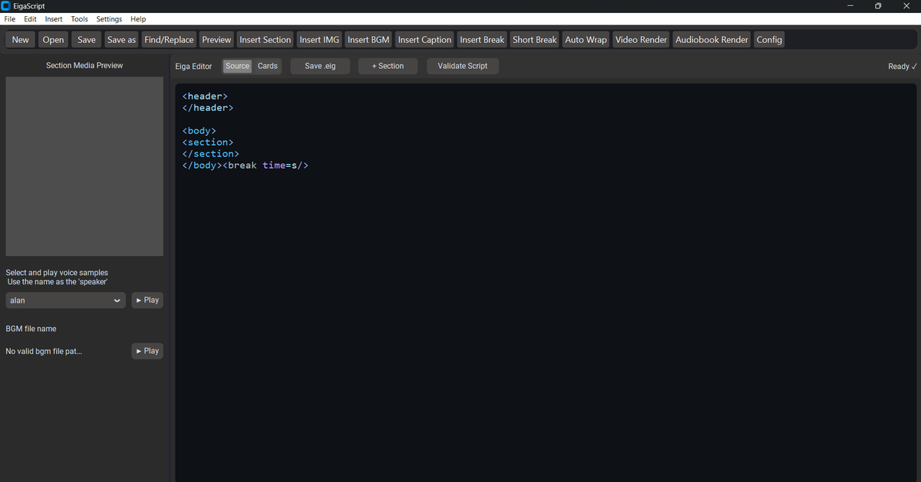Open the File menu
The width and height of the screenshot is (921, 482).
click(10, 19)
